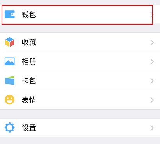Viewport: 160px width, 144px height.
Task: Expand 卡包 using its right chevron
Action: pos(152,81)
